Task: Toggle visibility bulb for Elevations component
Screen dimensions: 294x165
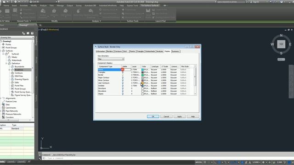Action: (123, 91)
